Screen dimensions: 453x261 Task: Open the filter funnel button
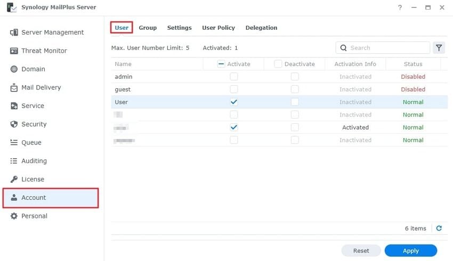pyautogui.click(x=439, y=48)
